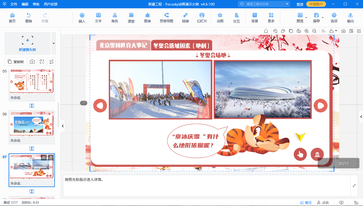The width and height of the screenshot is (363, 206).
Task: Click the notes text area
Action: 207,186
